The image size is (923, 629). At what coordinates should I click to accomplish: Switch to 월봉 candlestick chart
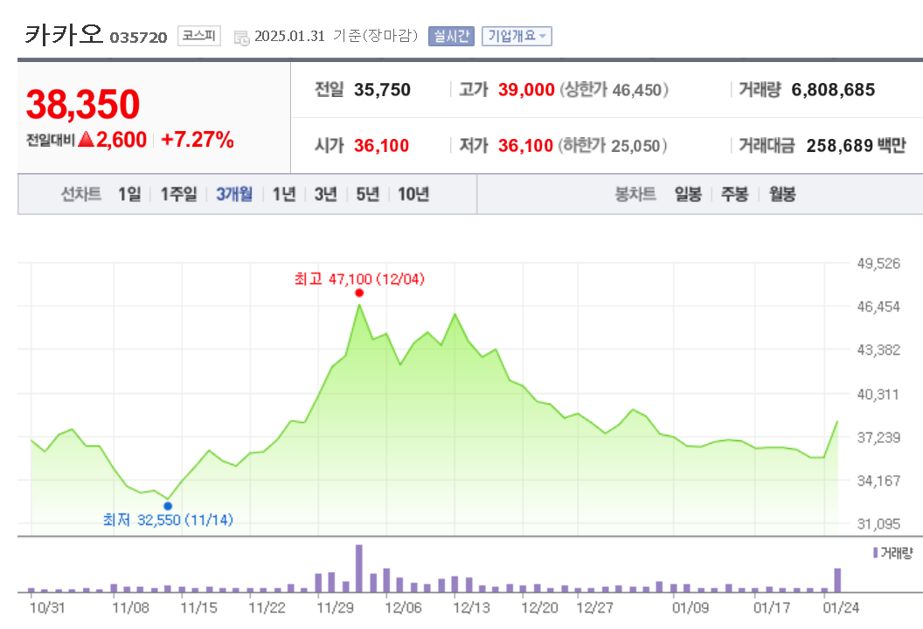782,194
